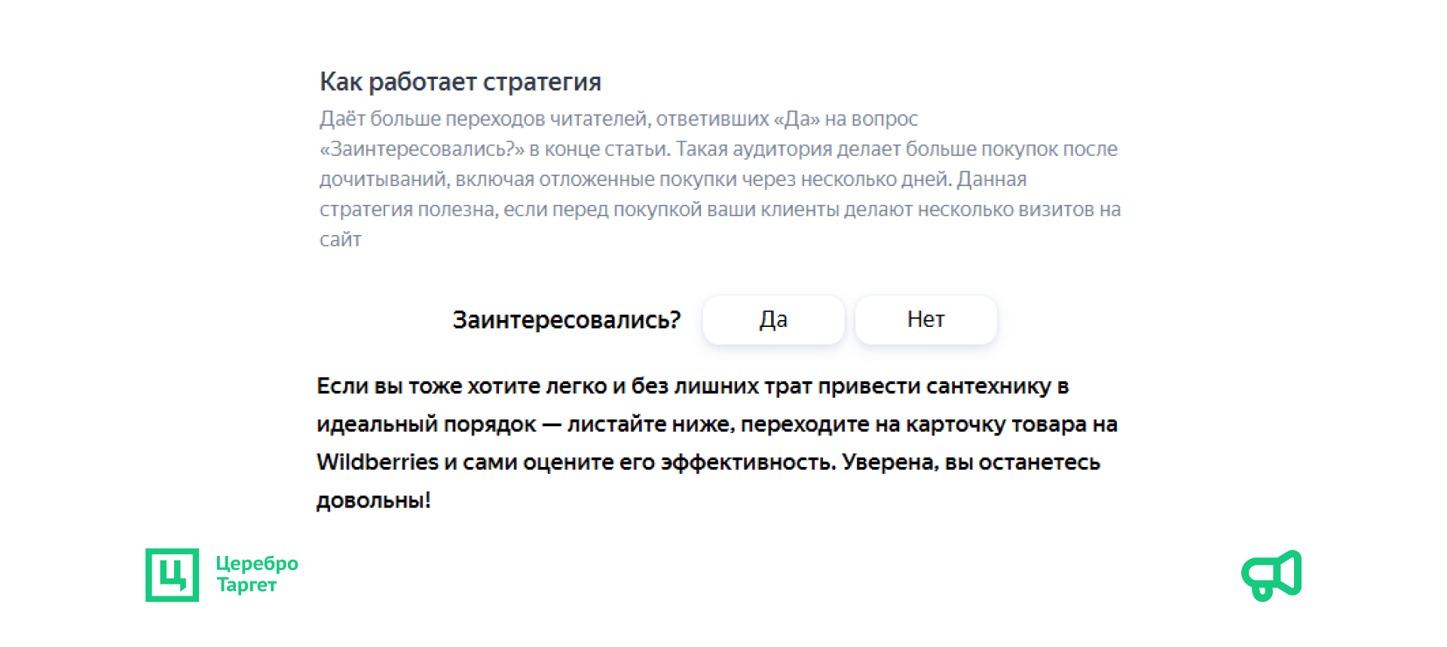Viewport: 1447px width, 647px height.
Task: Click the "Да" answer button
Action: [773, 320]
